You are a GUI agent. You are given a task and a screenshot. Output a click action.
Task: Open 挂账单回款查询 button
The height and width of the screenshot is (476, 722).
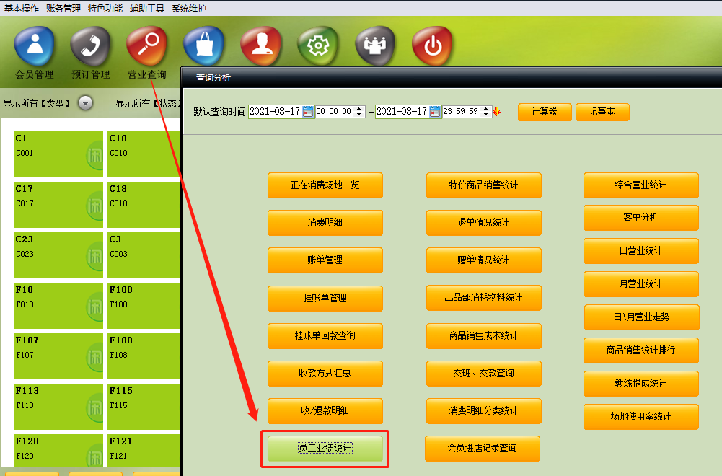point(325,335)
